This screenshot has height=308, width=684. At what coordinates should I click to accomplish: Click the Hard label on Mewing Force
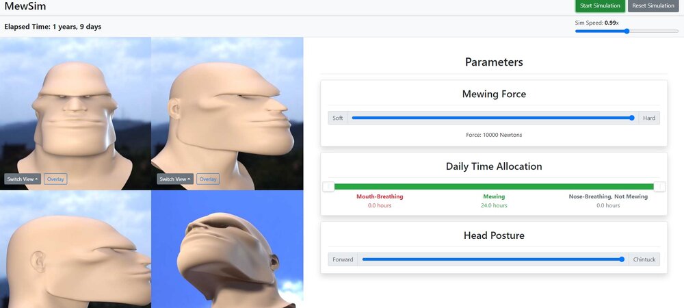point(649,118)
